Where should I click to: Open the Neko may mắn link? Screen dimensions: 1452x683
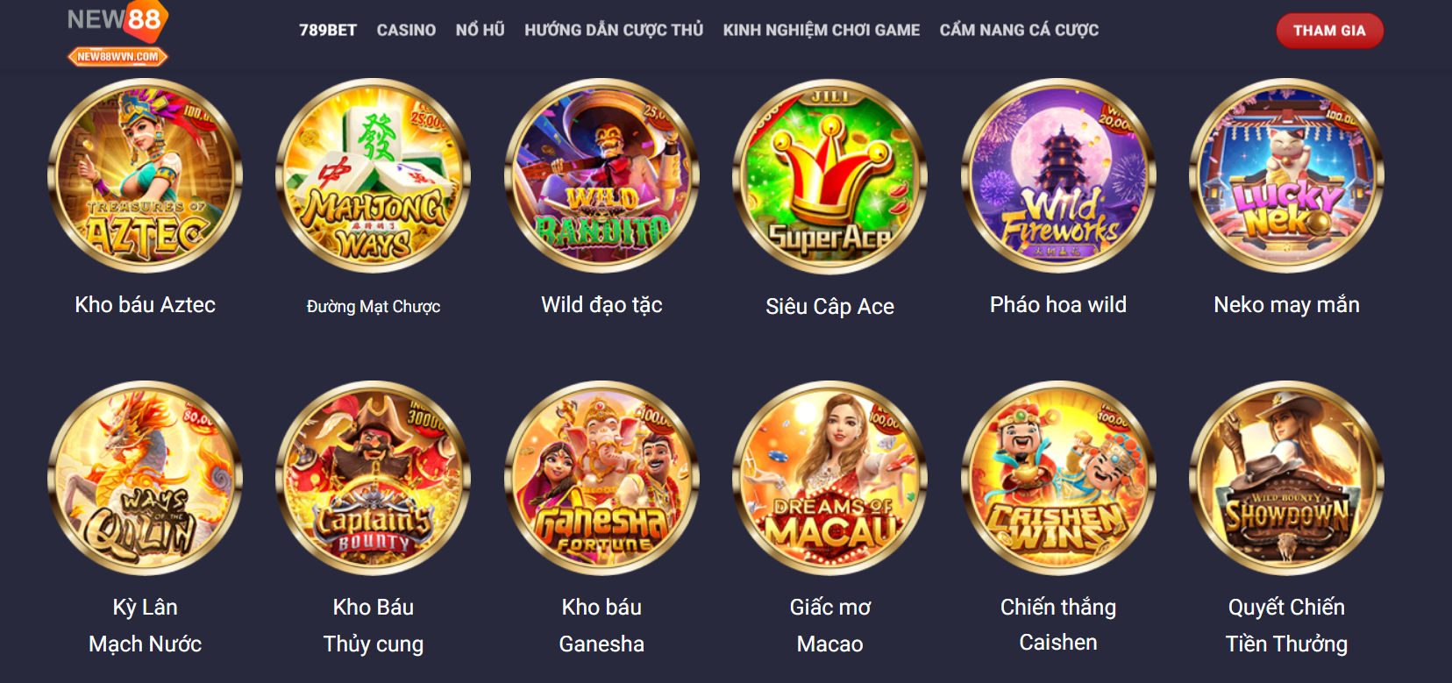click(1286, 304)
